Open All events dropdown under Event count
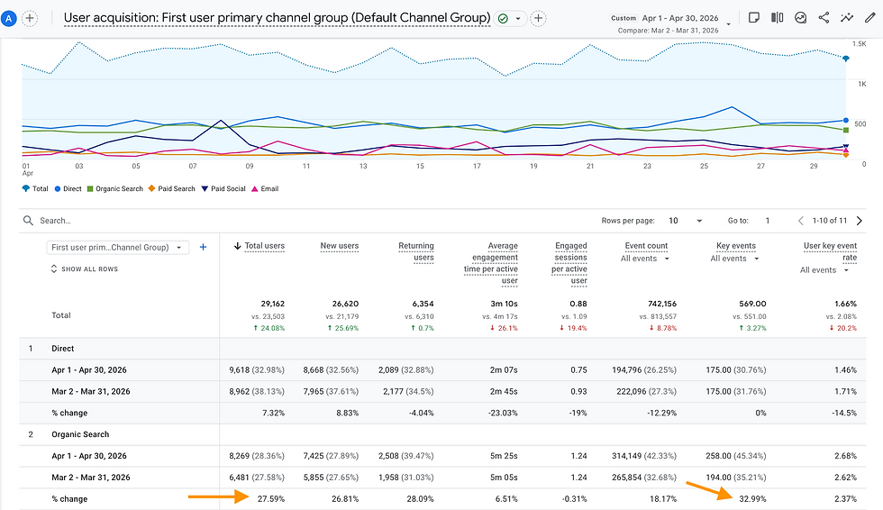Screen dimensions: 883x510 [645, 259]
